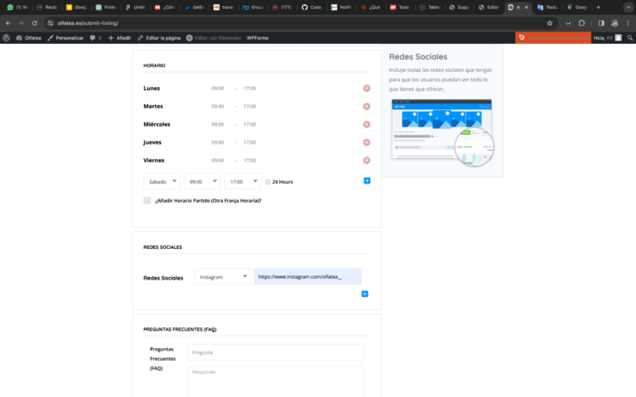Remove the Jueves schedule row

pos(366,142)
